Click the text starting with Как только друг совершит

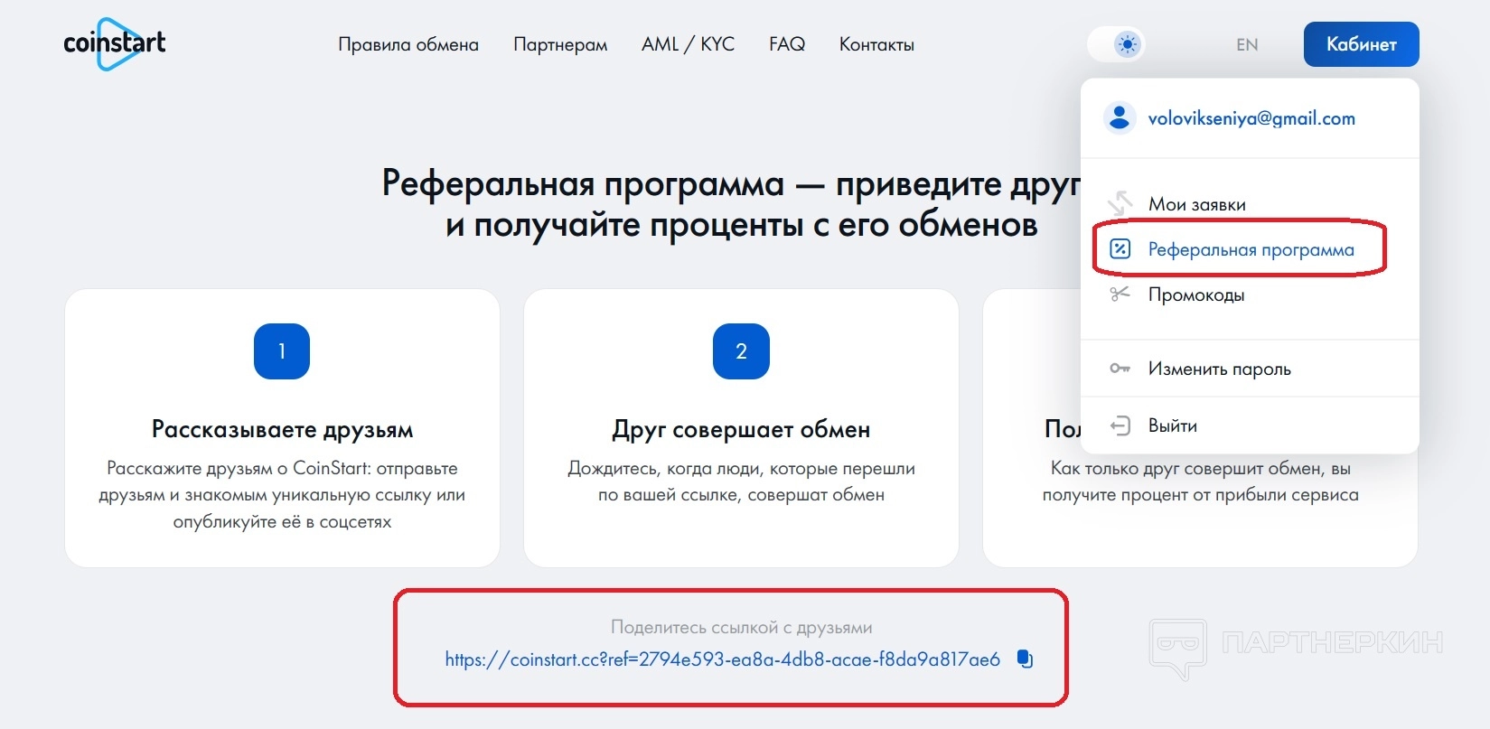[1200, 481]
